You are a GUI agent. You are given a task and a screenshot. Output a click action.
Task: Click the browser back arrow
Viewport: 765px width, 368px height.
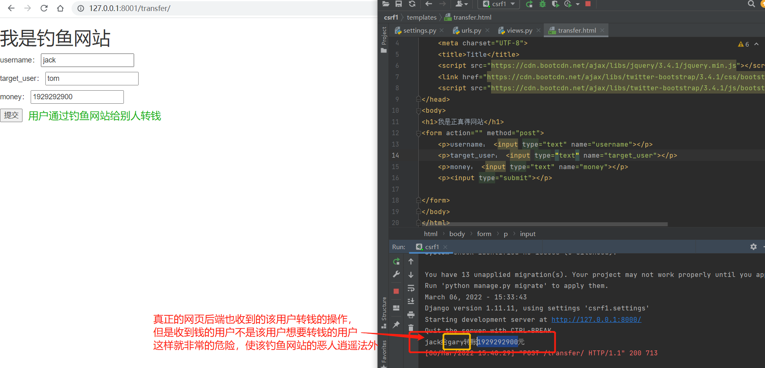click(x=11, y=8)
